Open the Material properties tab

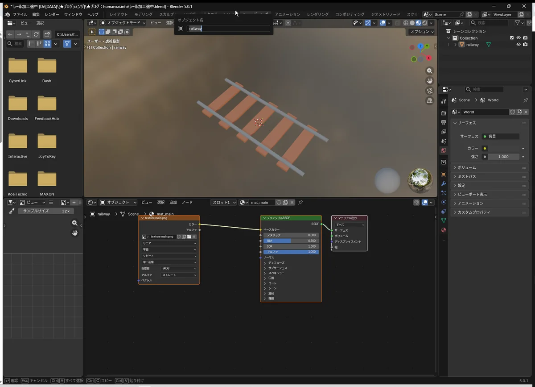(443, 230)
